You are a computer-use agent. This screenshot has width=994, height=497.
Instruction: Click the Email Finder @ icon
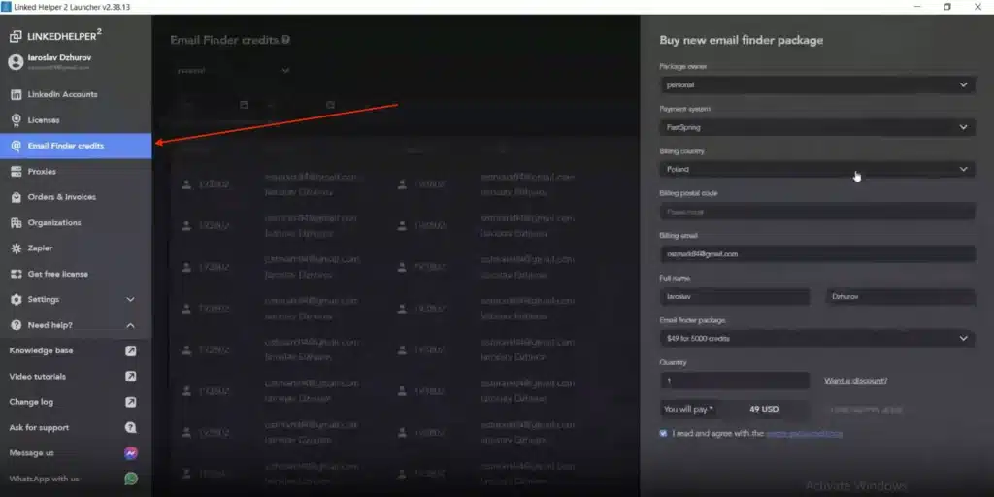tap(16, 146)
